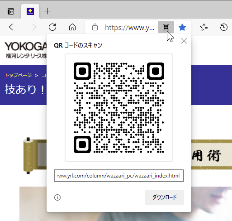
Task: Toggle the QR code generator button
Action: tap(166, 27)
